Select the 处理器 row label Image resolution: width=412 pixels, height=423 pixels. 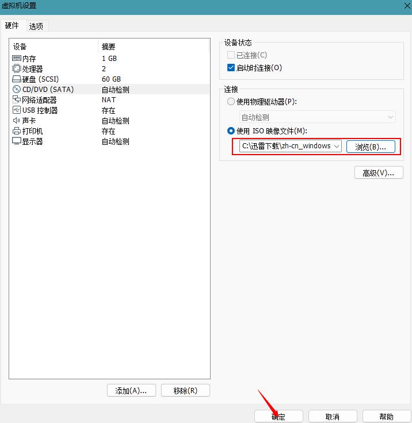tap(32, 69)
